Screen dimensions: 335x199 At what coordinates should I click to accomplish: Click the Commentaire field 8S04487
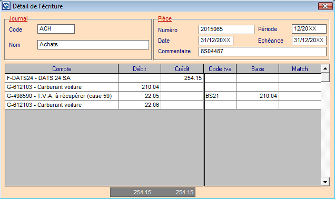tap(262, 52)
